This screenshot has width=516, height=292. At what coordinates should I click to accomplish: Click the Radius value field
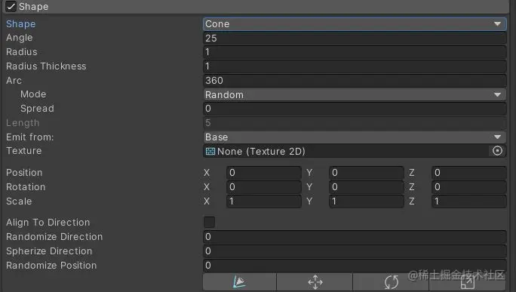pos(355,52)
